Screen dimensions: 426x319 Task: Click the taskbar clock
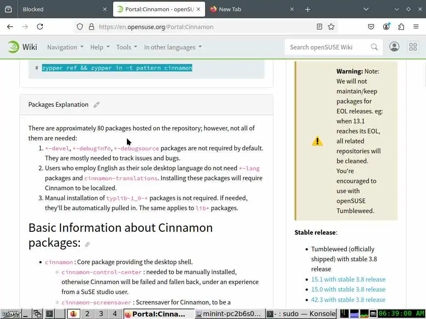pyautogui.click(x=401, y=314)
